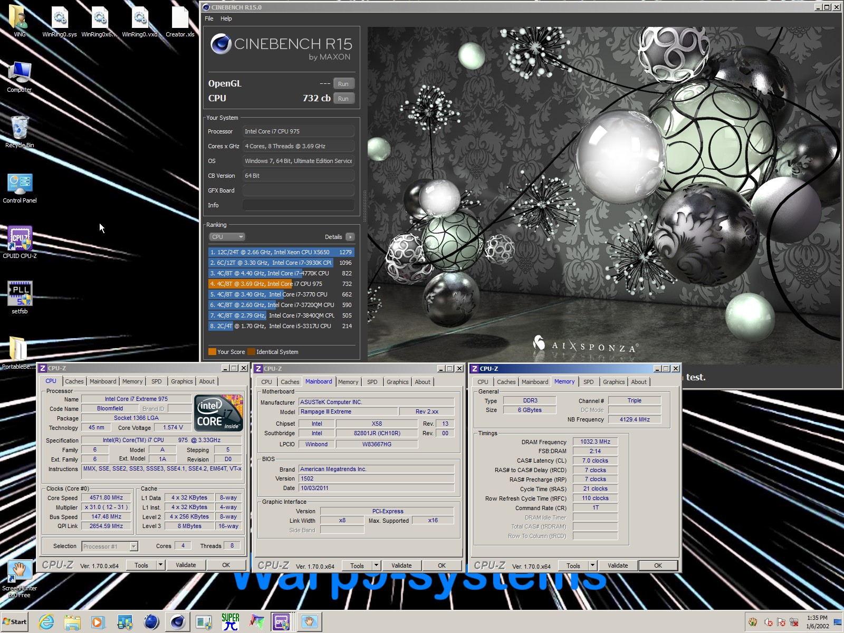Open About tab in left CPU-Z window
Viewport: 844px width, 633px height.
tap(207, 381)
